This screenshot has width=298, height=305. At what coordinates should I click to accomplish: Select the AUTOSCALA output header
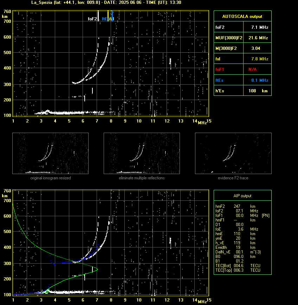tap(242, 16)
